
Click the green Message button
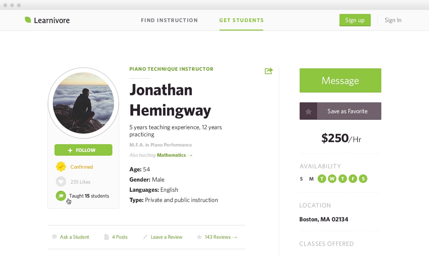[x=340, y=80]
